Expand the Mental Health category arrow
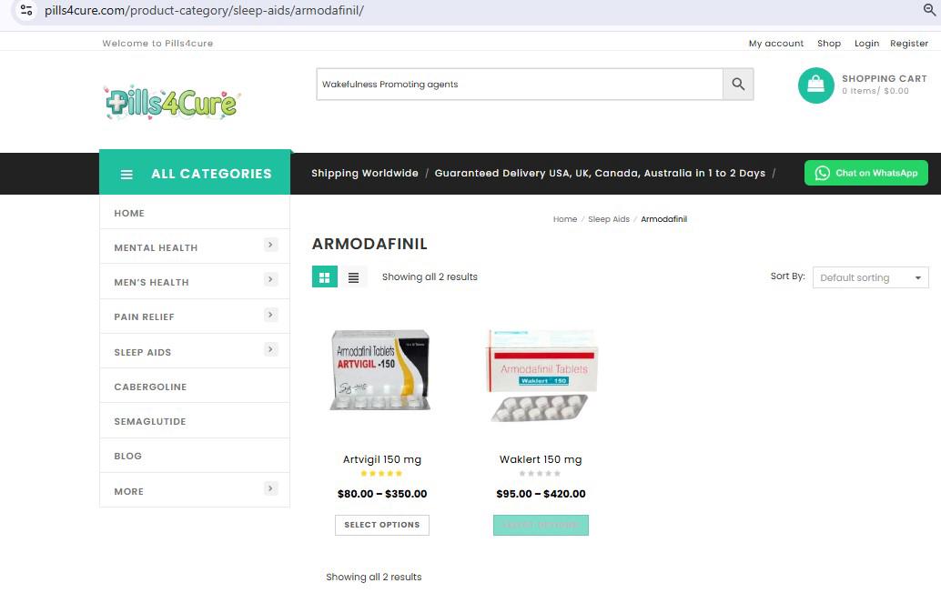Screen dimensions: 941x593 tap(270, 245)
